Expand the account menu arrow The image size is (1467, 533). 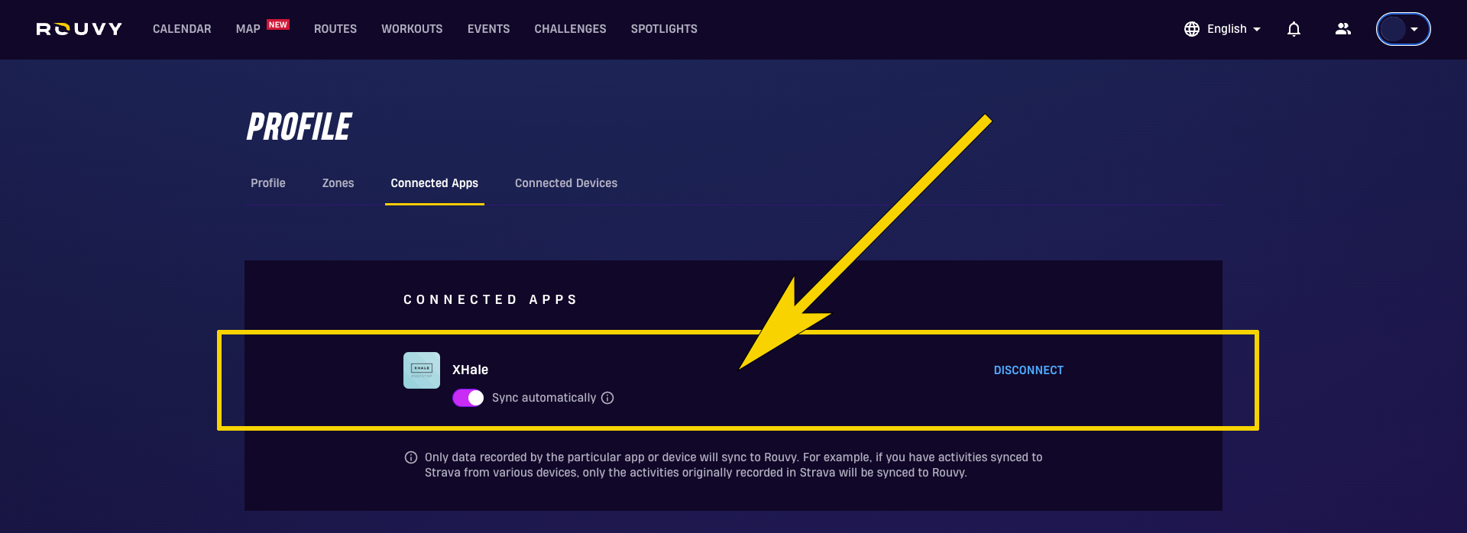(x=1414, y=29)
